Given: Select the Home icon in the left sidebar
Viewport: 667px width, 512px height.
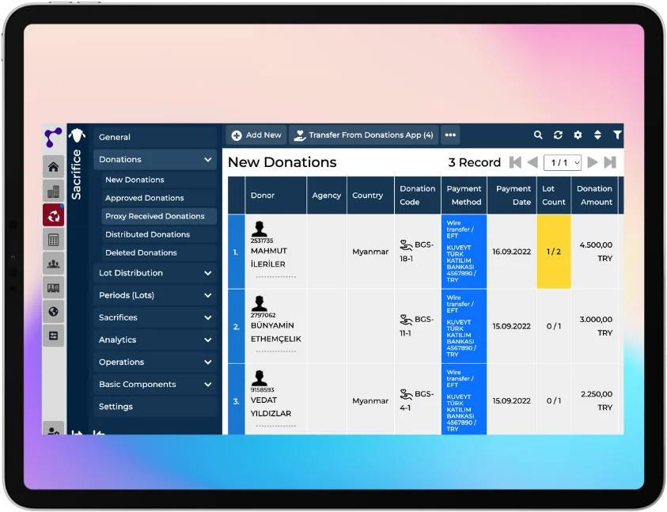Looking at the screenshot, I should (x=54, y=166).
